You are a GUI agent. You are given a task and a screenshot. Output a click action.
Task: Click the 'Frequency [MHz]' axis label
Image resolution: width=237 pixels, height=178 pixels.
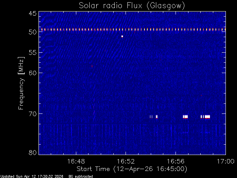click(x=21, y=83)
